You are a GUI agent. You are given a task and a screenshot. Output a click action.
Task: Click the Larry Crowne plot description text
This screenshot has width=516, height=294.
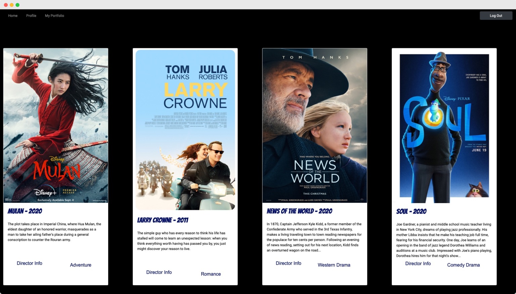(x=182, y=241)
